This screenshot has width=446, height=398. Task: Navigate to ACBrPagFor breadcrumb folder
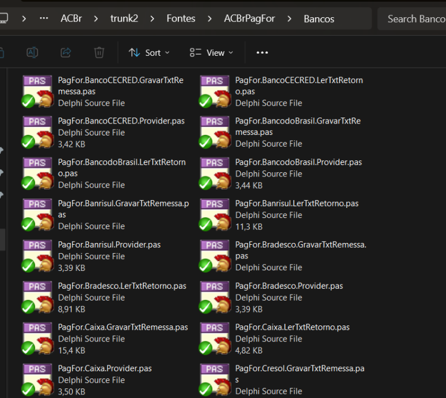pos(249,18)
